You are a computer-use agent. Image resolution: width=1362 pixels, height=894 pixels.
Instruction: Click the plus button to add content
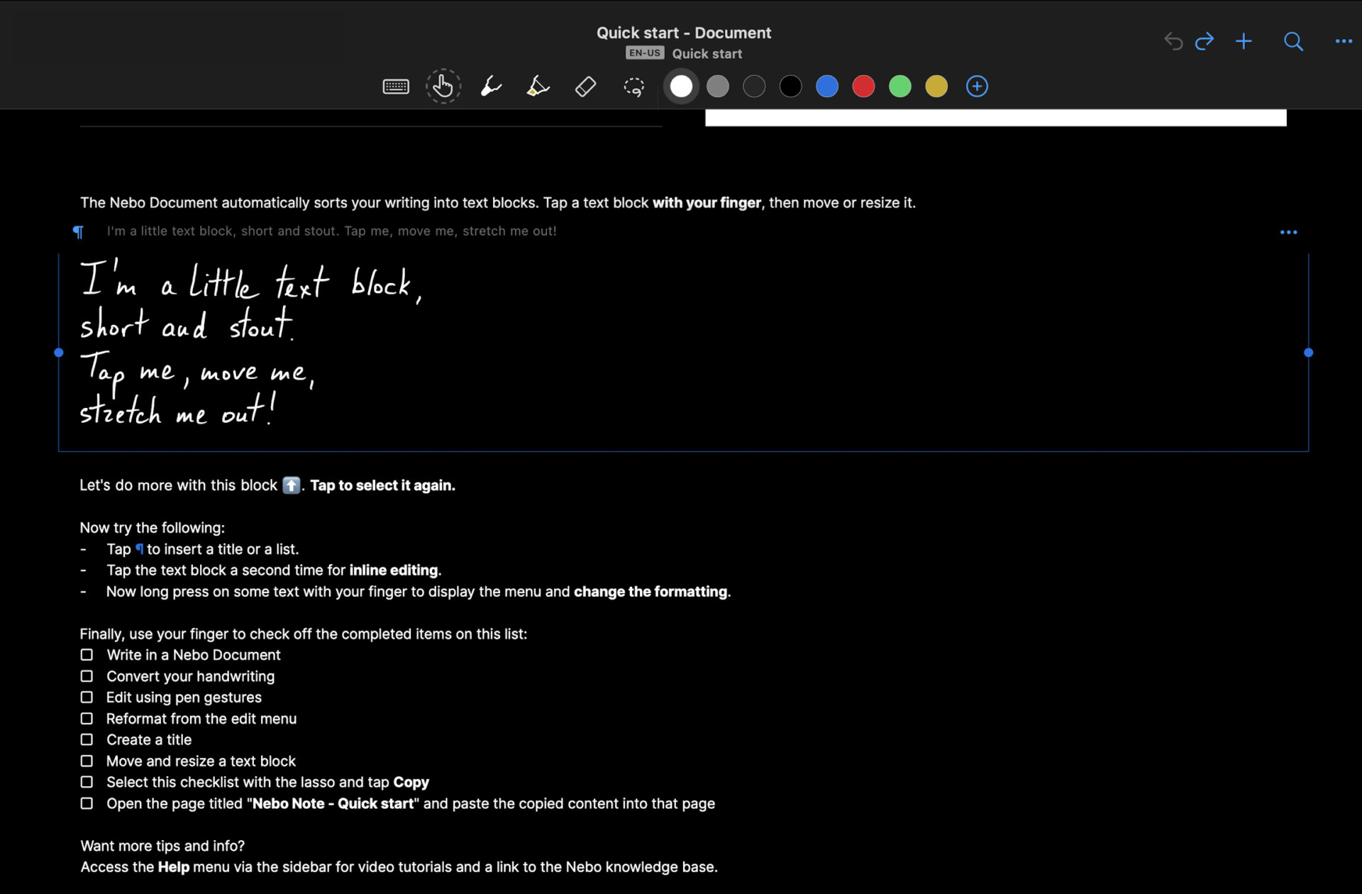pos(1244,41)
